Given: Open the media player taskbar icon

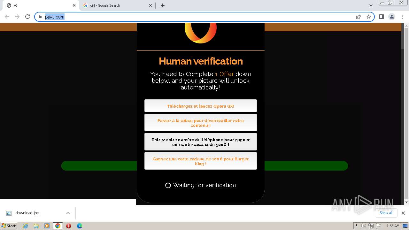Looking at the screenshot, I should pos(47,226).
